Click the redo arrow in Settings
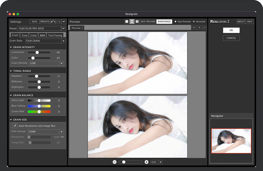The image size is (263, 171). click(x=59, y=22)
